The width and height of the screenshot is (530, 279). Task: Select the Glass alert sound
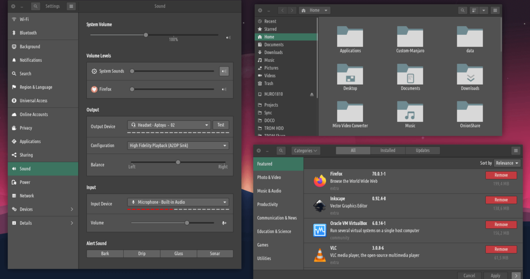click(179, 254)
